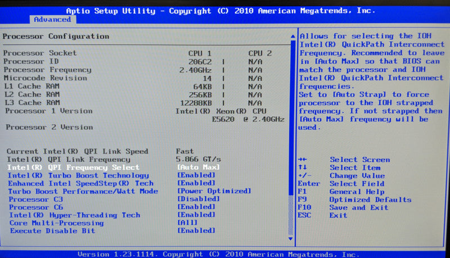
Task: Click the Version 1.23.1114 footer text
Action: [117, 254]
